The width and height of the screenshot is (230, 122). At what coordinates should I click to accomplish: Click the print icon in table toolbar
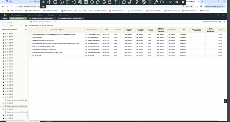(220, 22)
